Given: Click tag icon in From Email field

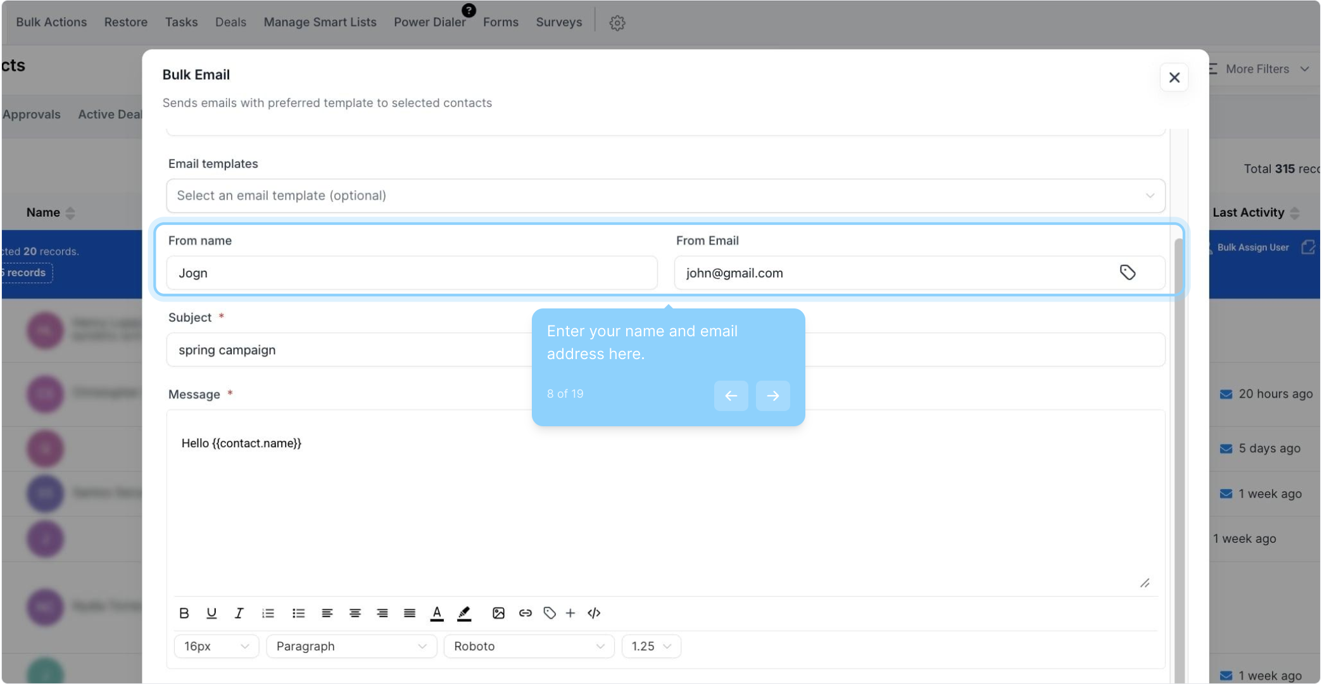Looking at the screenshot, I should coord(1127,272).
